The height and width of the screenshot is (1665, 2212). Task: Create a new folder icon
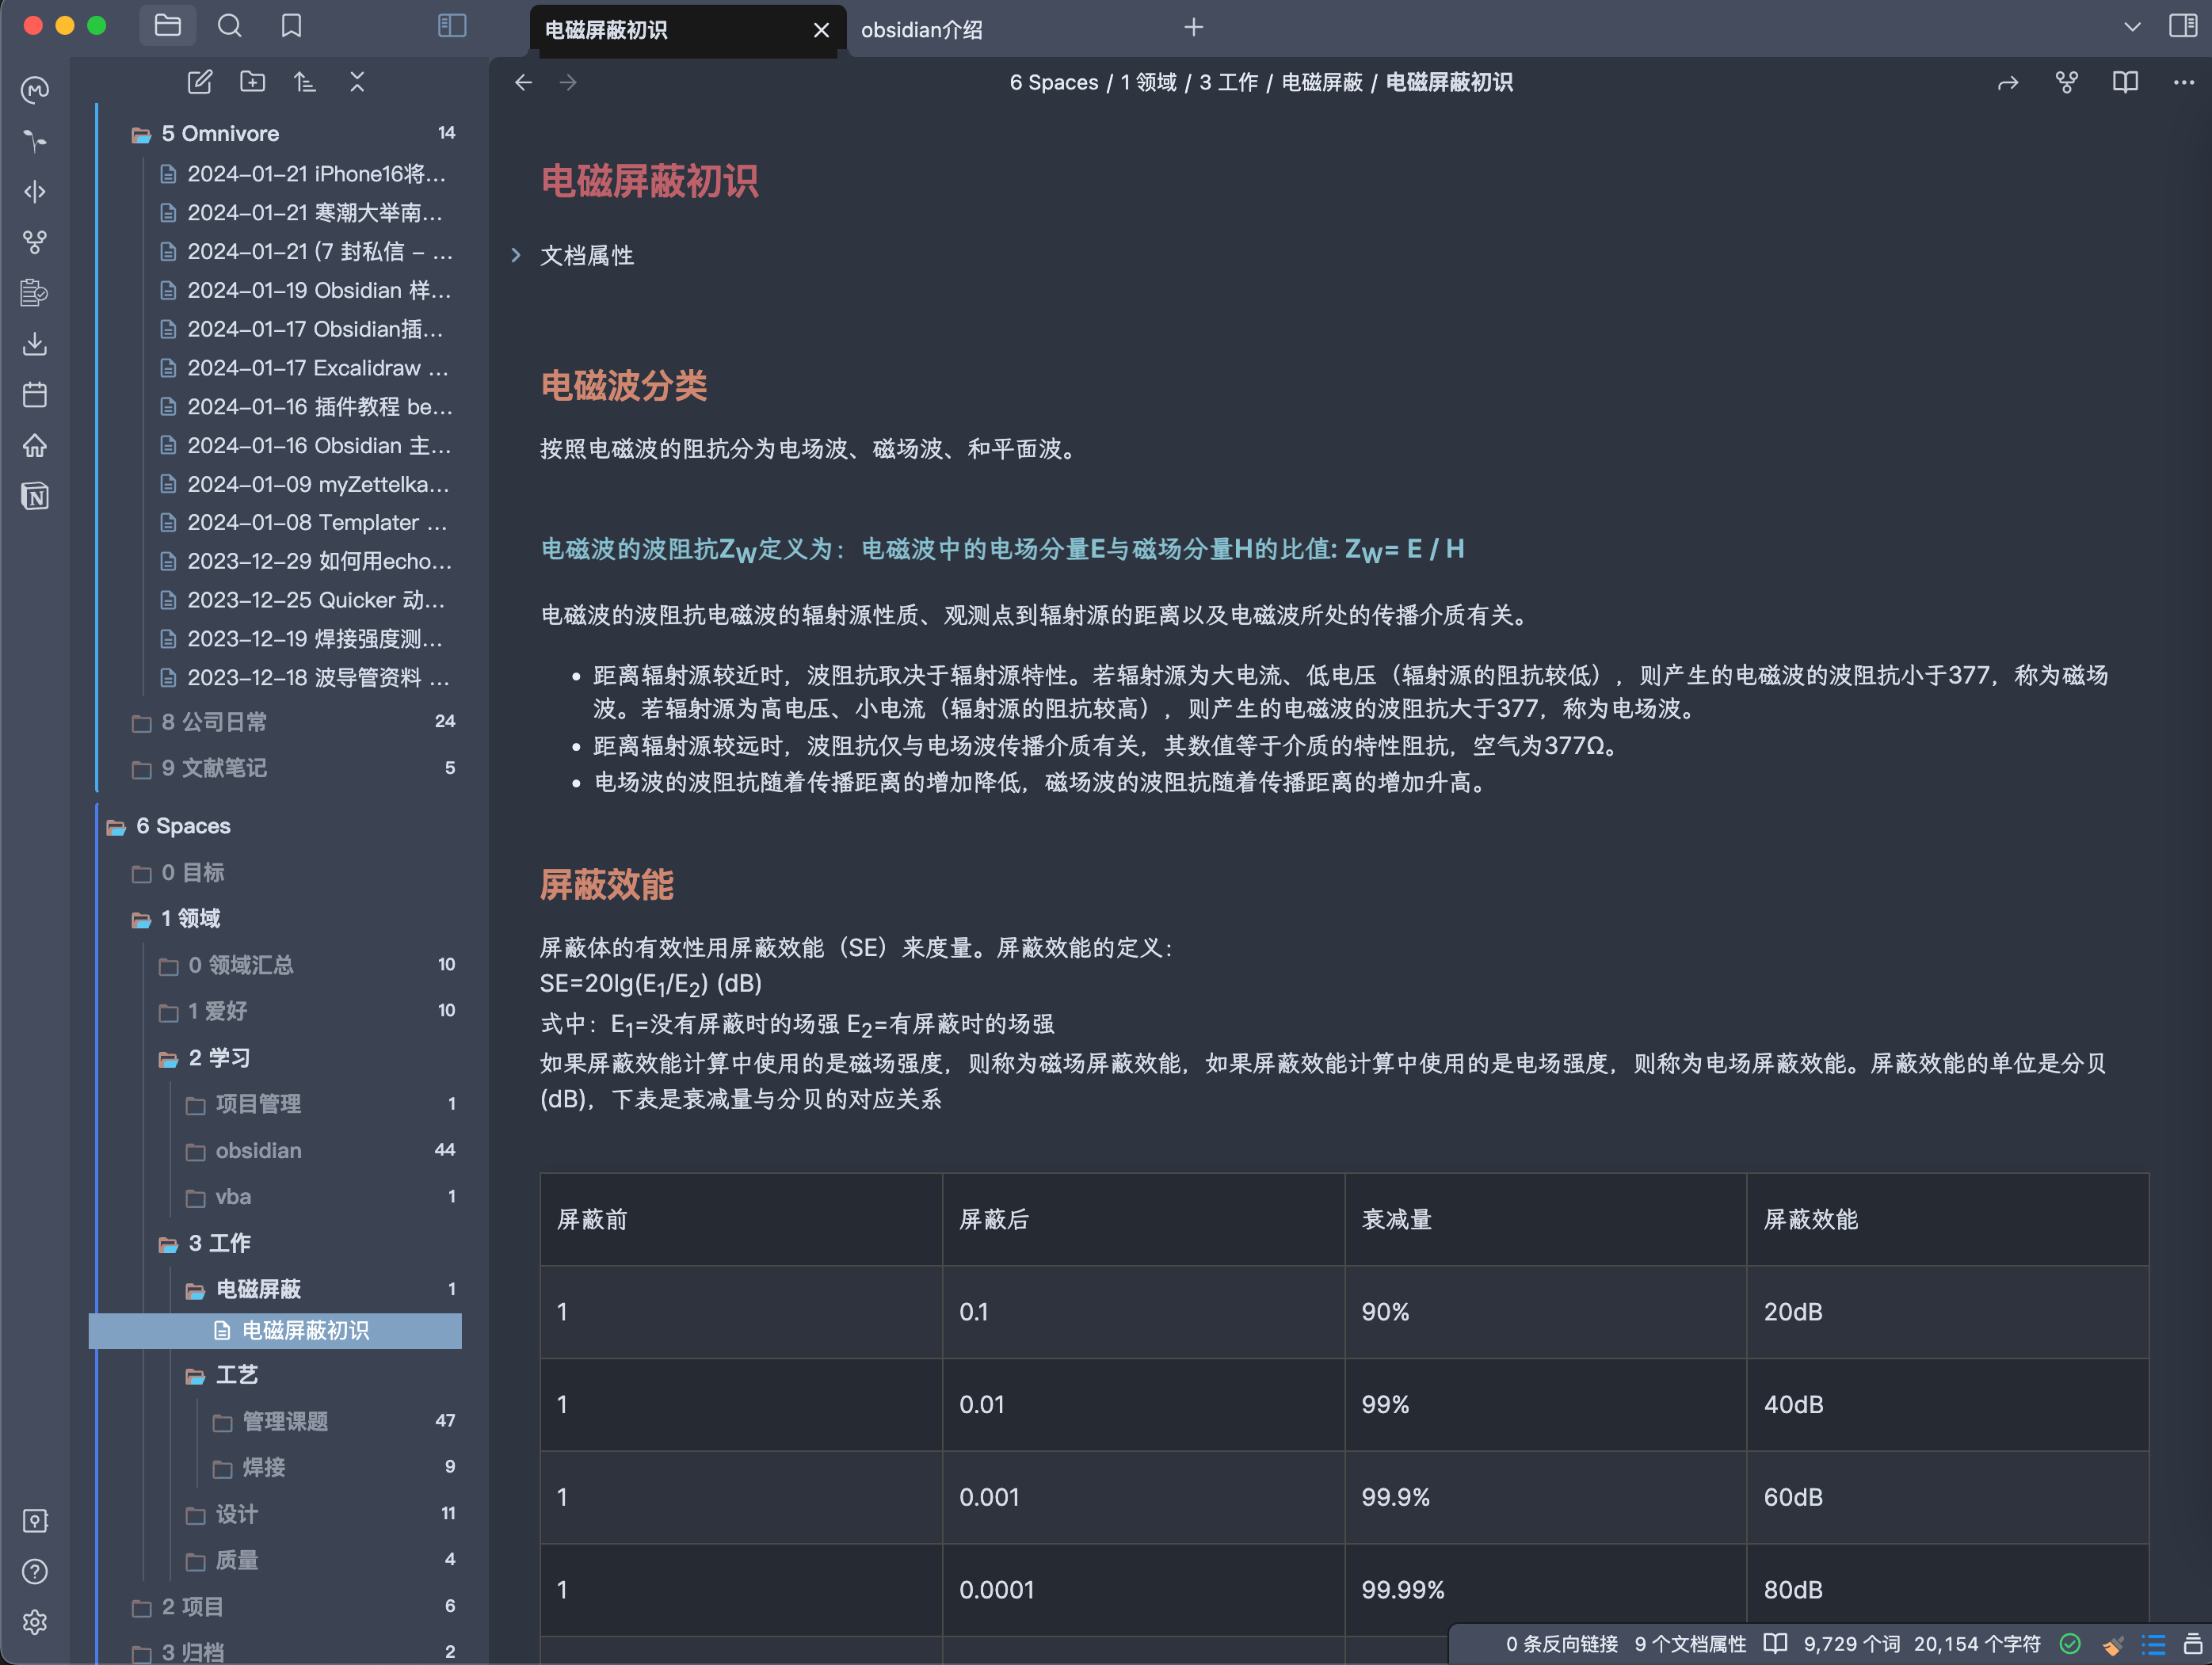[x=253, y=82]
